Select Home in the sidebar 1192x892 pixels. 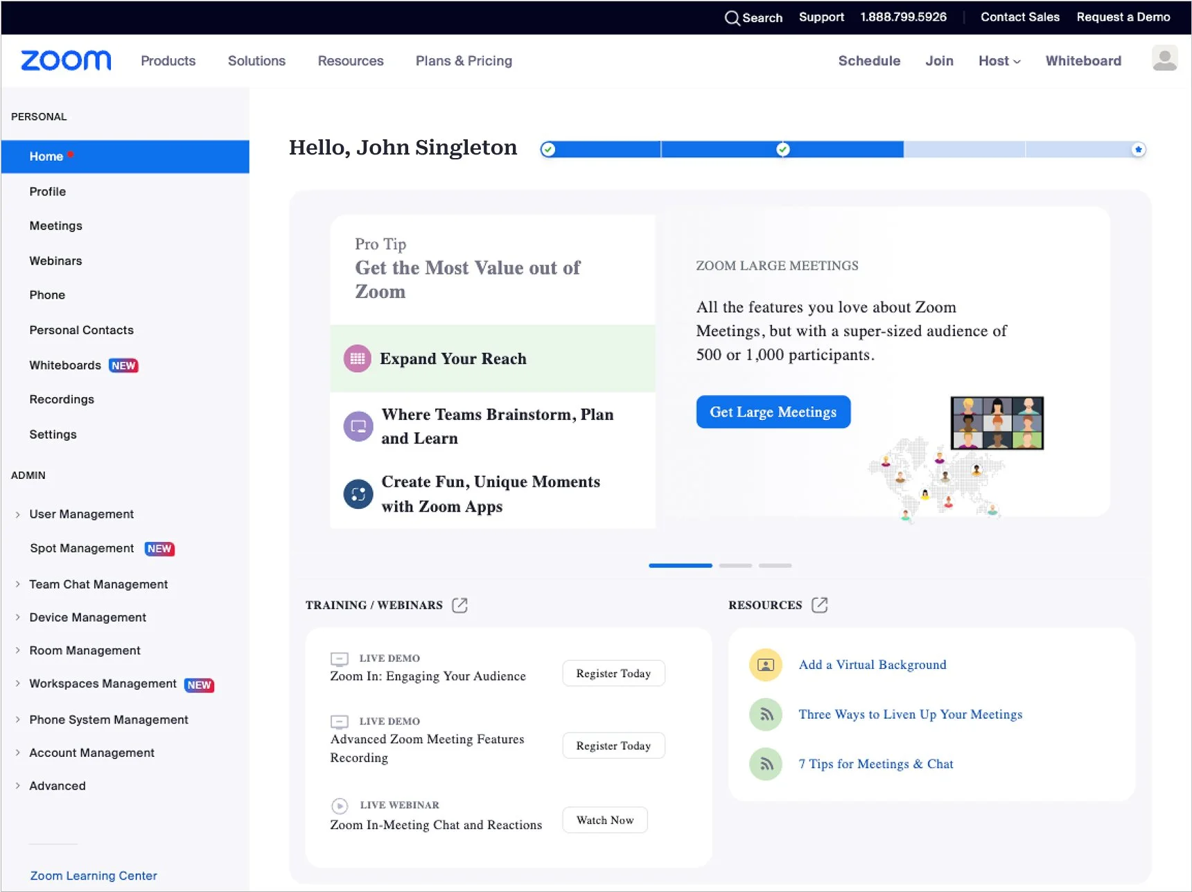(x=125, y=157)
